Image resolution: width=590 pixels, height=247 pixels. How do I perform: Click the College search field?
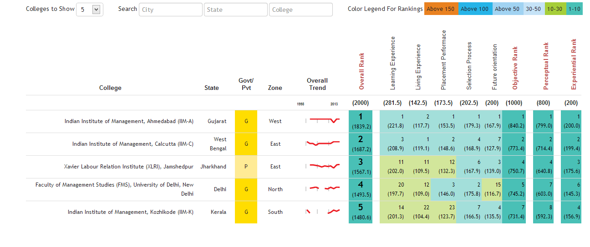click(301, 10)
